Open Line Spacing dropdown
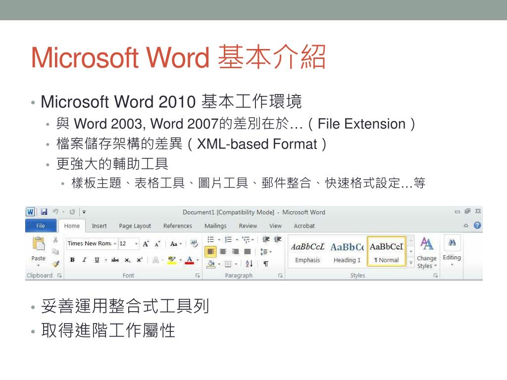The width and height of the screenshot is (507, 380). point(266,251)
